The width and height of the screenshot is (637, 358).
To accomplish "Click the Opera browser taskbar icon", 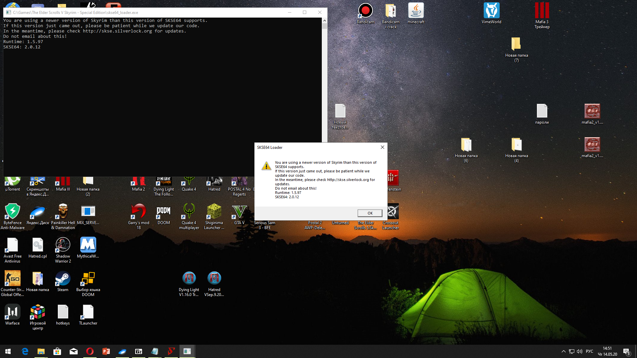I will [x=90, y=351].
